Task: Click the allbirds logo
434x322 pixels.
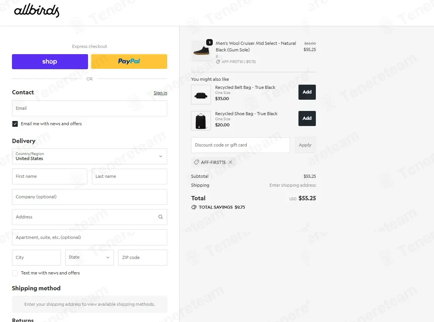Action: [x=37, y=11]
